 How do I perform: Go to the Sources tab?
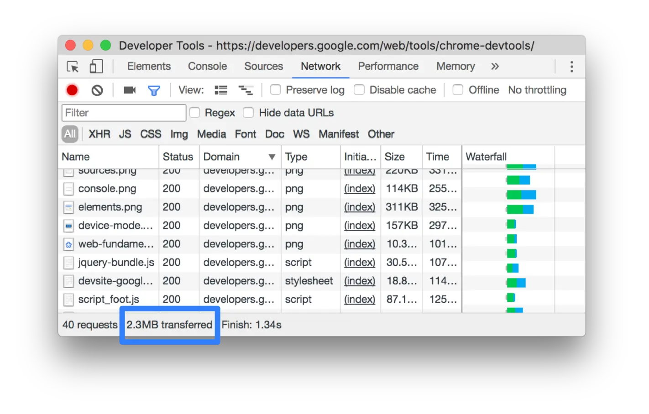point(263,67)
